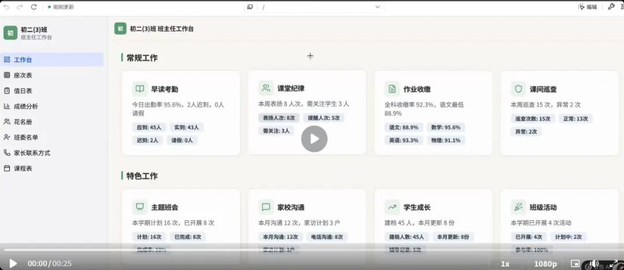Open 花名册 in the sidebar

click(52, 122)
